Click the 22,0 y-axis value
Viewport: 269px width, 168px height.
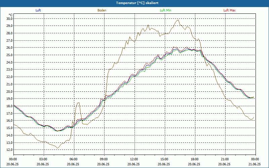(9, 77)
